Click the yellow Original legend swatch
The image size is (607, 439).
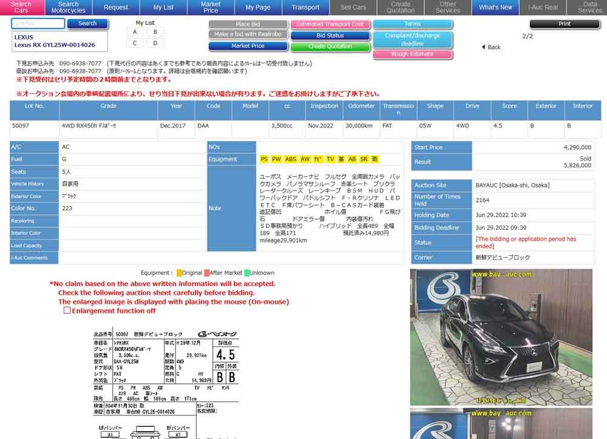click(179, 273)
